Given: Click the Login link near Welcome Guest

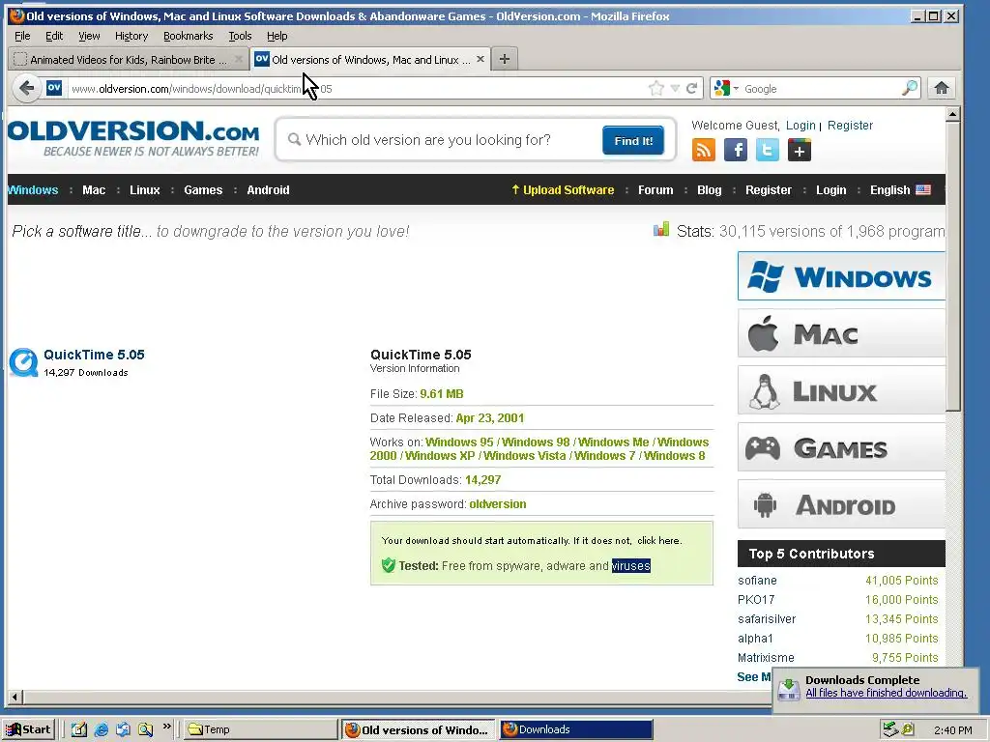Looking at the screenshot, I should click(801, 125).
